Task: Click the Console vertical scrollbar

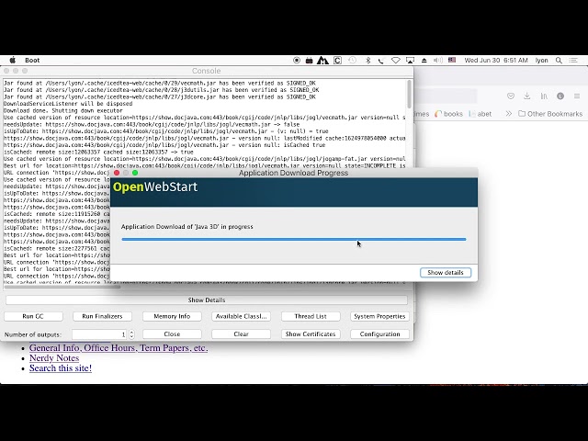Action: coord(409,94)
